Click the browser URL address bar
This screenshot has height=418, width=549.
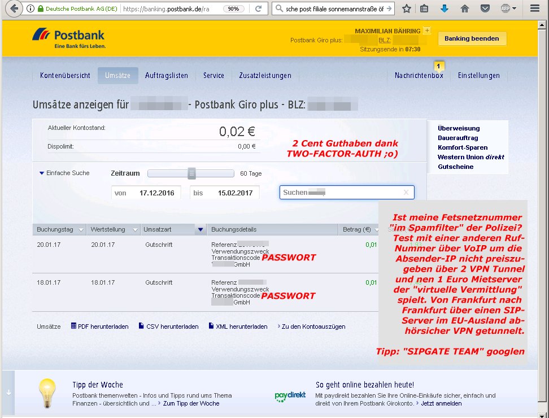pyautogui.click(x=167, y=8)
